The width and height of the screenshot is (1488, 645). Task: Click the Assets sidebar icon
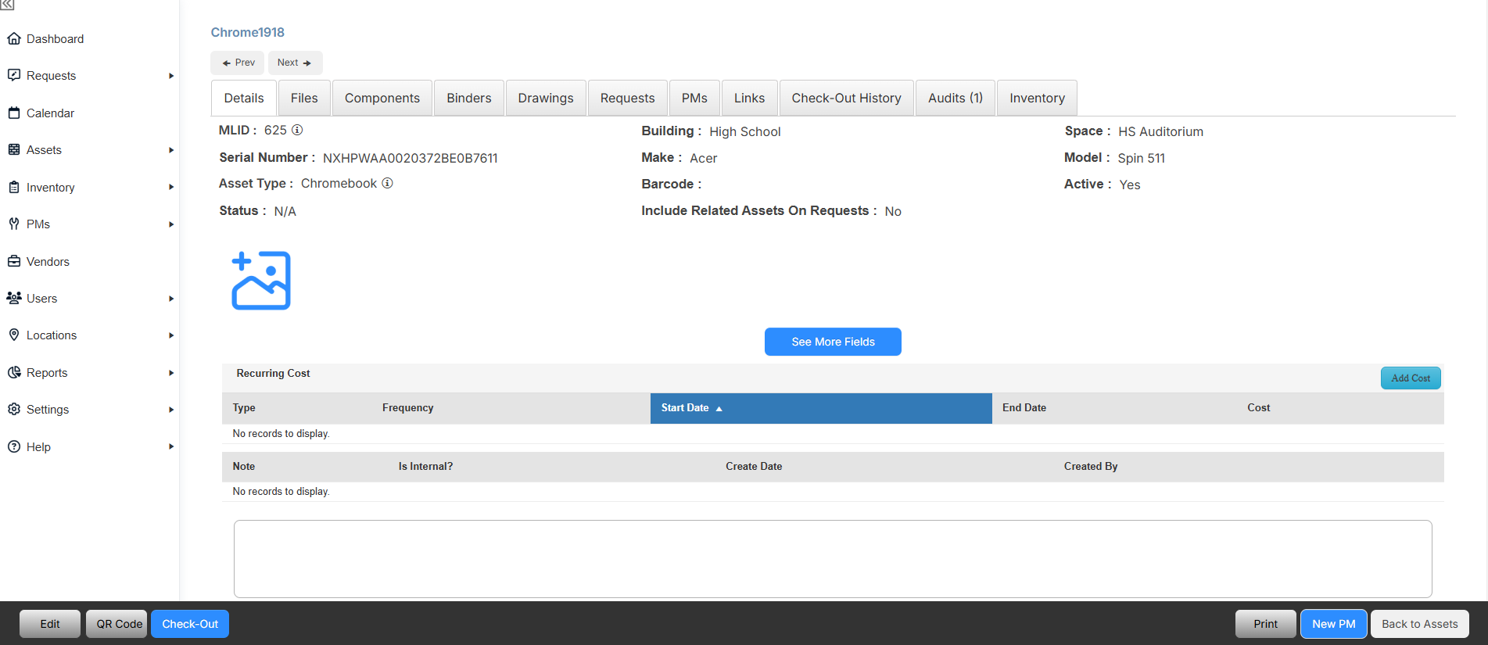point(14,149)
